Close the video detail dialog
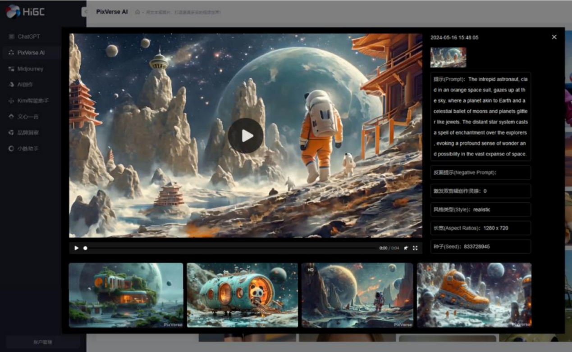 point(554,37)
